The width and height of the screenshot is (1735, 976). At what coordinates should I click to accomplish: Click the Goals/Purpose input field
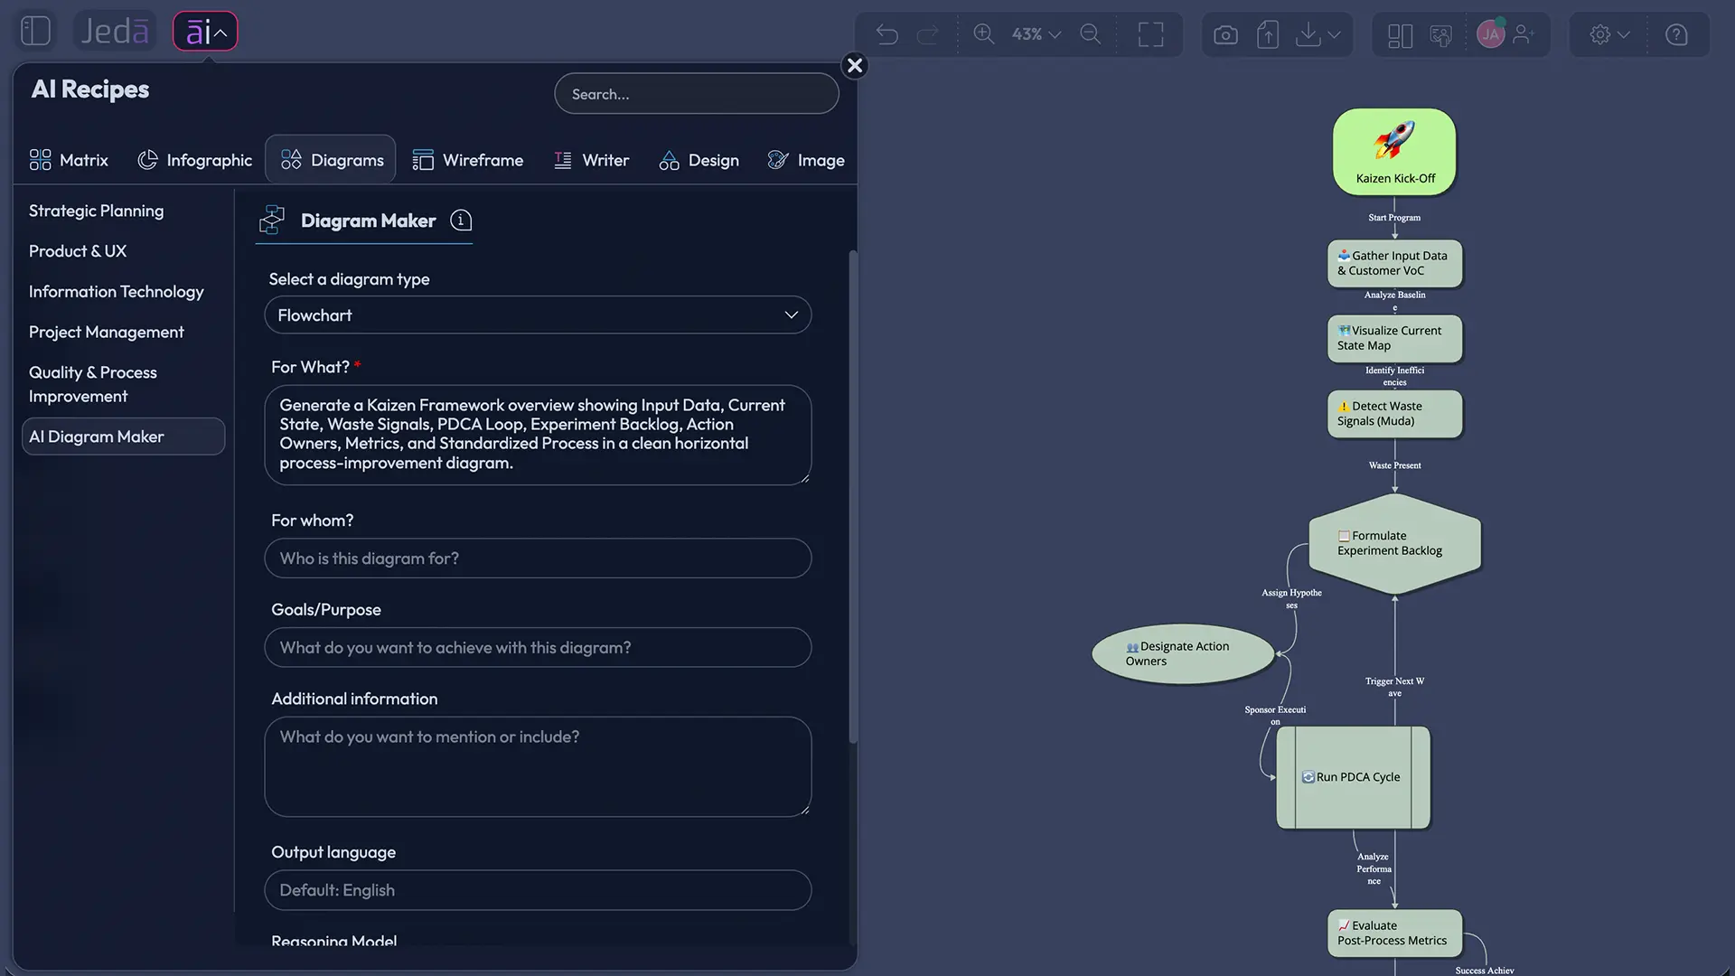[538, 648]
